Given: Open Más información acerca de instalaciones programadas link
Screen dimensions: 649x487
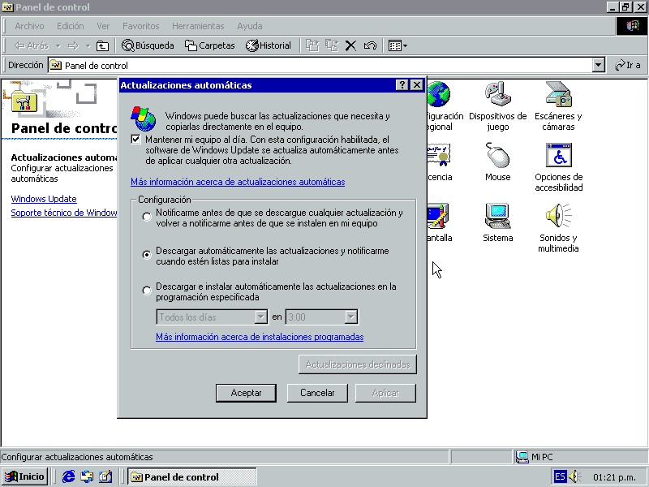Looking at the screenshot, I should tap(260, 337).
